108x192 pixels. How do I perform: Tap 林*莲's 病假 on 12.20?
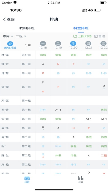[73, 55]
